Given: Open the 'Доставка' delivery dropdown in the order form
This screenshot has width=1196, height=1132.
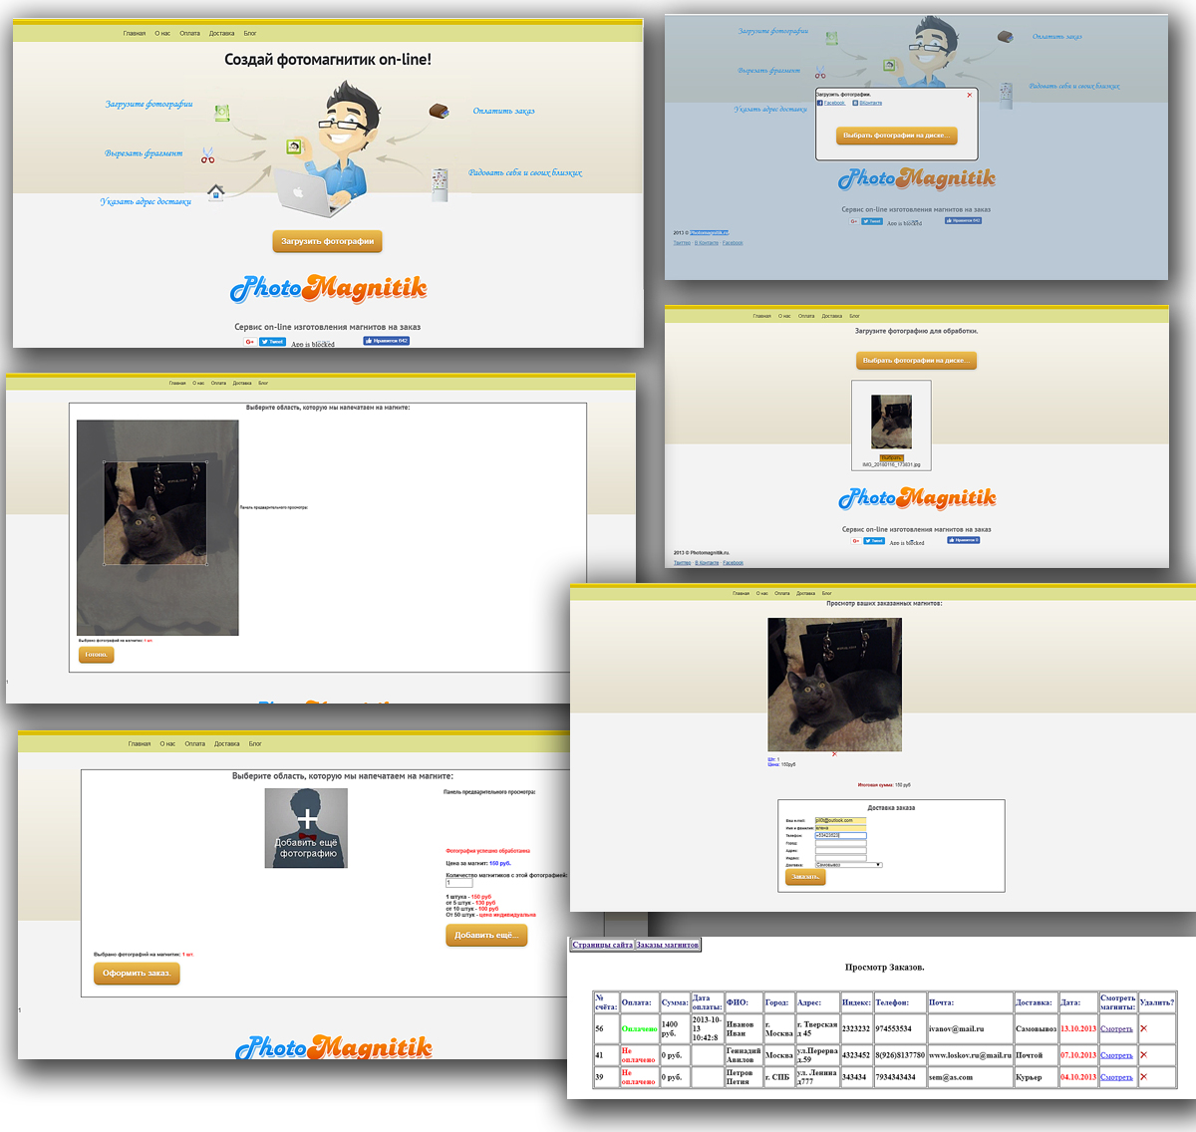Looking at the screenshot, I should tap(848, 865).
